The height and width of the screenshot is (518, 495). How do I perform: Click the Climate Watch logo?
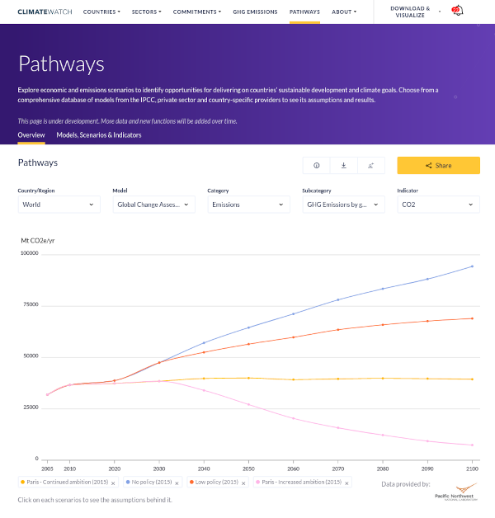45,12
